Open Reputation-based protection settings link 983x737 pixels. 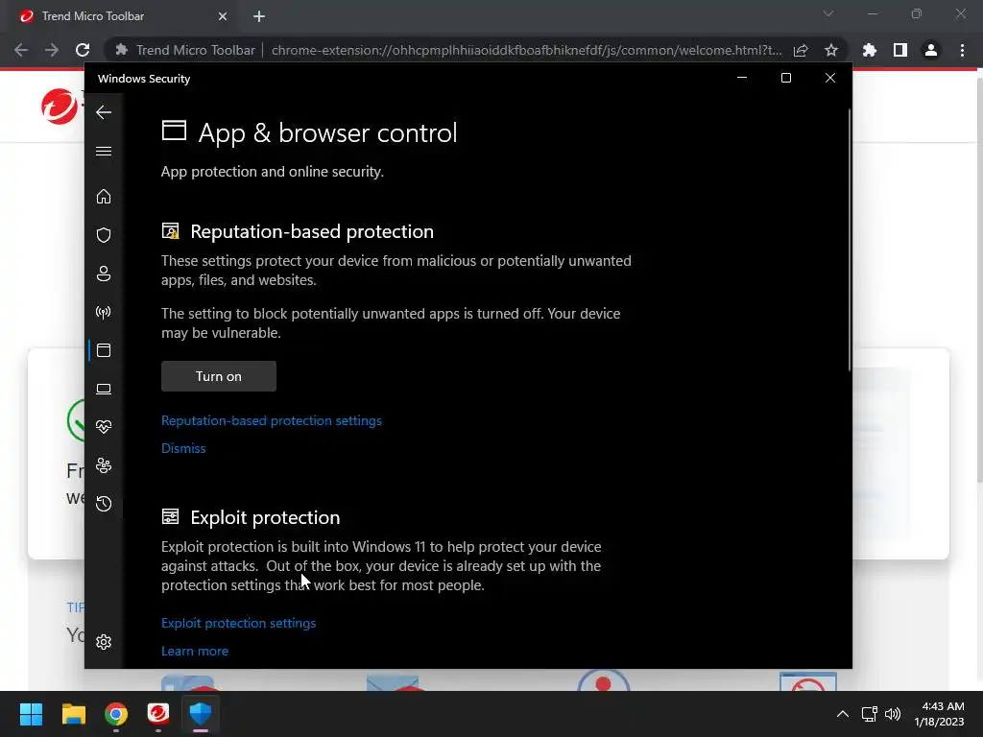click(x=272, y=420)
